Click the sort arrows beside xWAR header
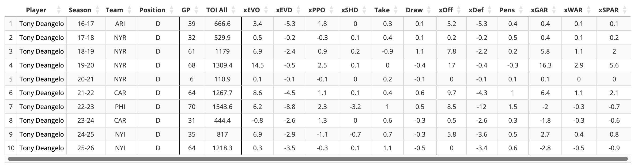Image resolution: width=634 pixels, height=165 pixels. point(588,10)
